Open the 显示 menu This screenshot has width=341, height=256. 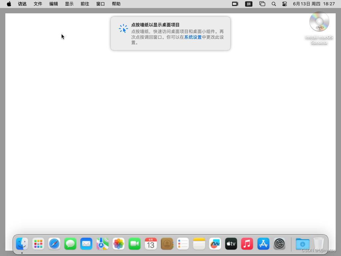tap(69, 4)
